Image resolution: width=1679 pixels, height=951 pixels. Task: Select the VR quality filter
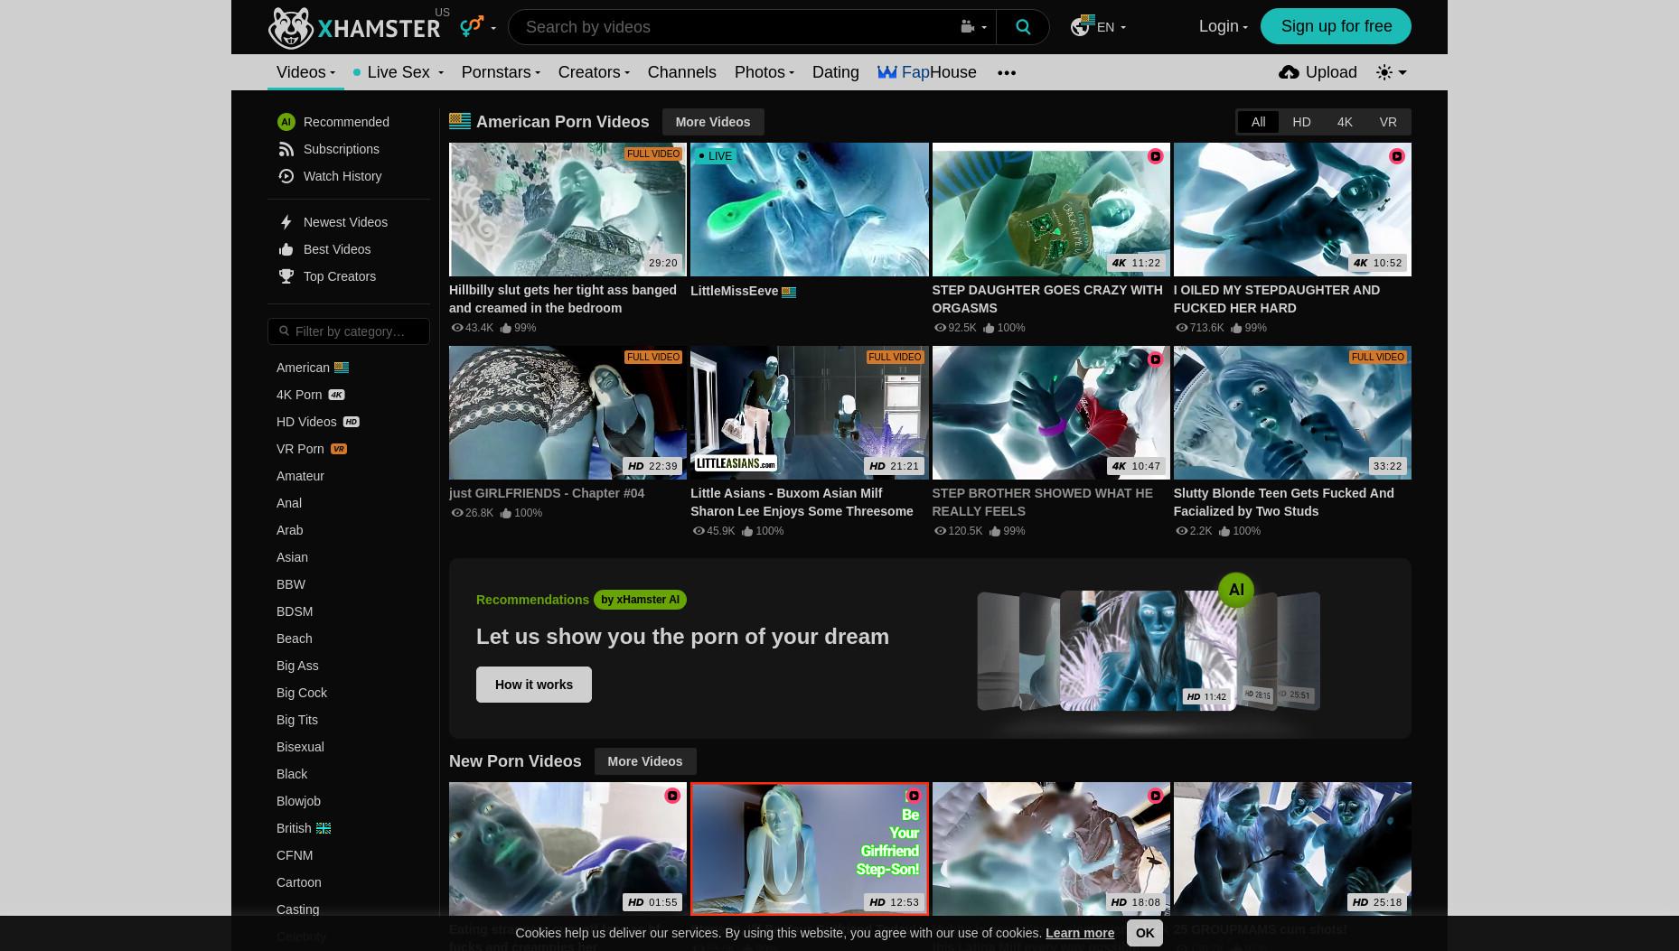[x=1388, y=122]
